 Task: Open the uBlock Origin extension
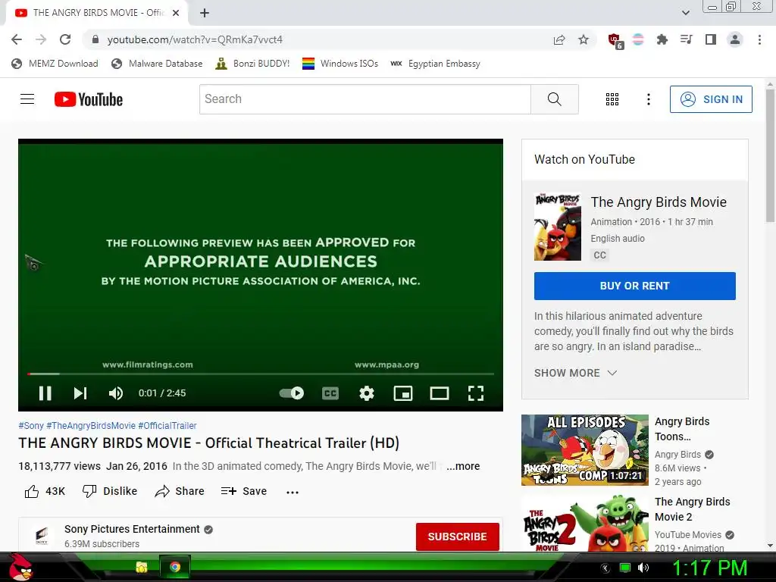coord(615,40)
